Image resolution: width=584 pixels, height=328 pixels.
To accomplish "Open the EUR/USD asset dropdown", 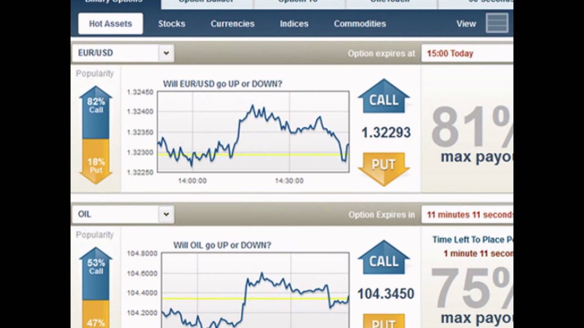I will pos(123,53).
